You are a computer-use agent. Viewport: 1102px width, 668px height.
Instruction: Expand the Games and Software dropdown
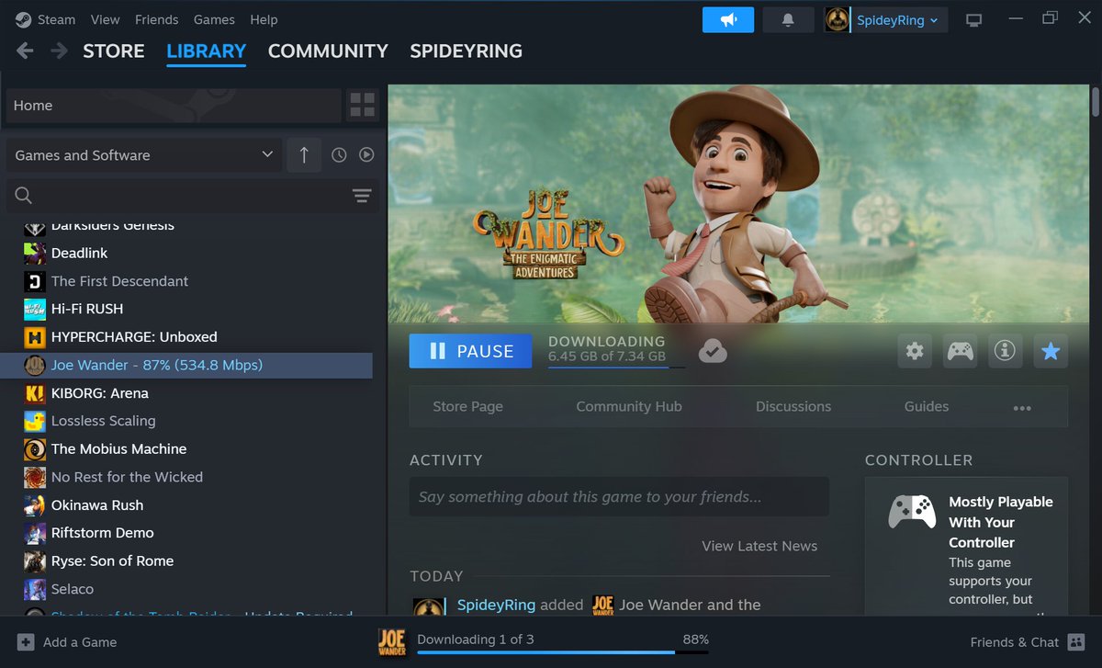[144, 155]
